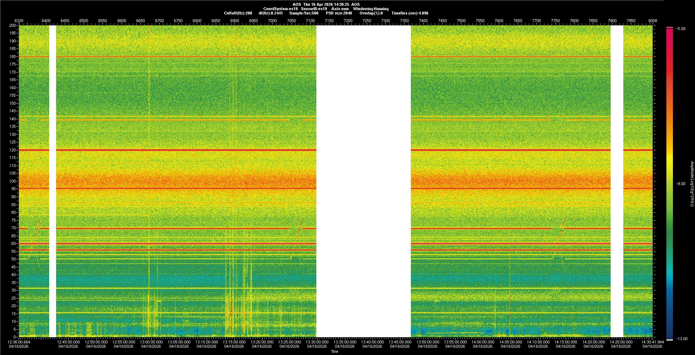This screenshot has width=695, height=355.
Task: Click the Amplitude colorbar axis title
Action: point(692,184)
